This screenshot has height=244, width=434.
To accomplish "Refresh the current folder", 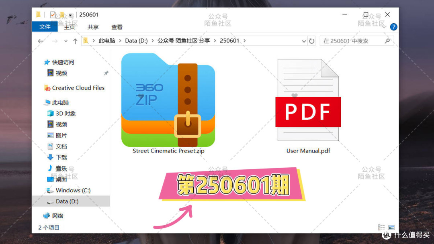I will tap(312, 41).
